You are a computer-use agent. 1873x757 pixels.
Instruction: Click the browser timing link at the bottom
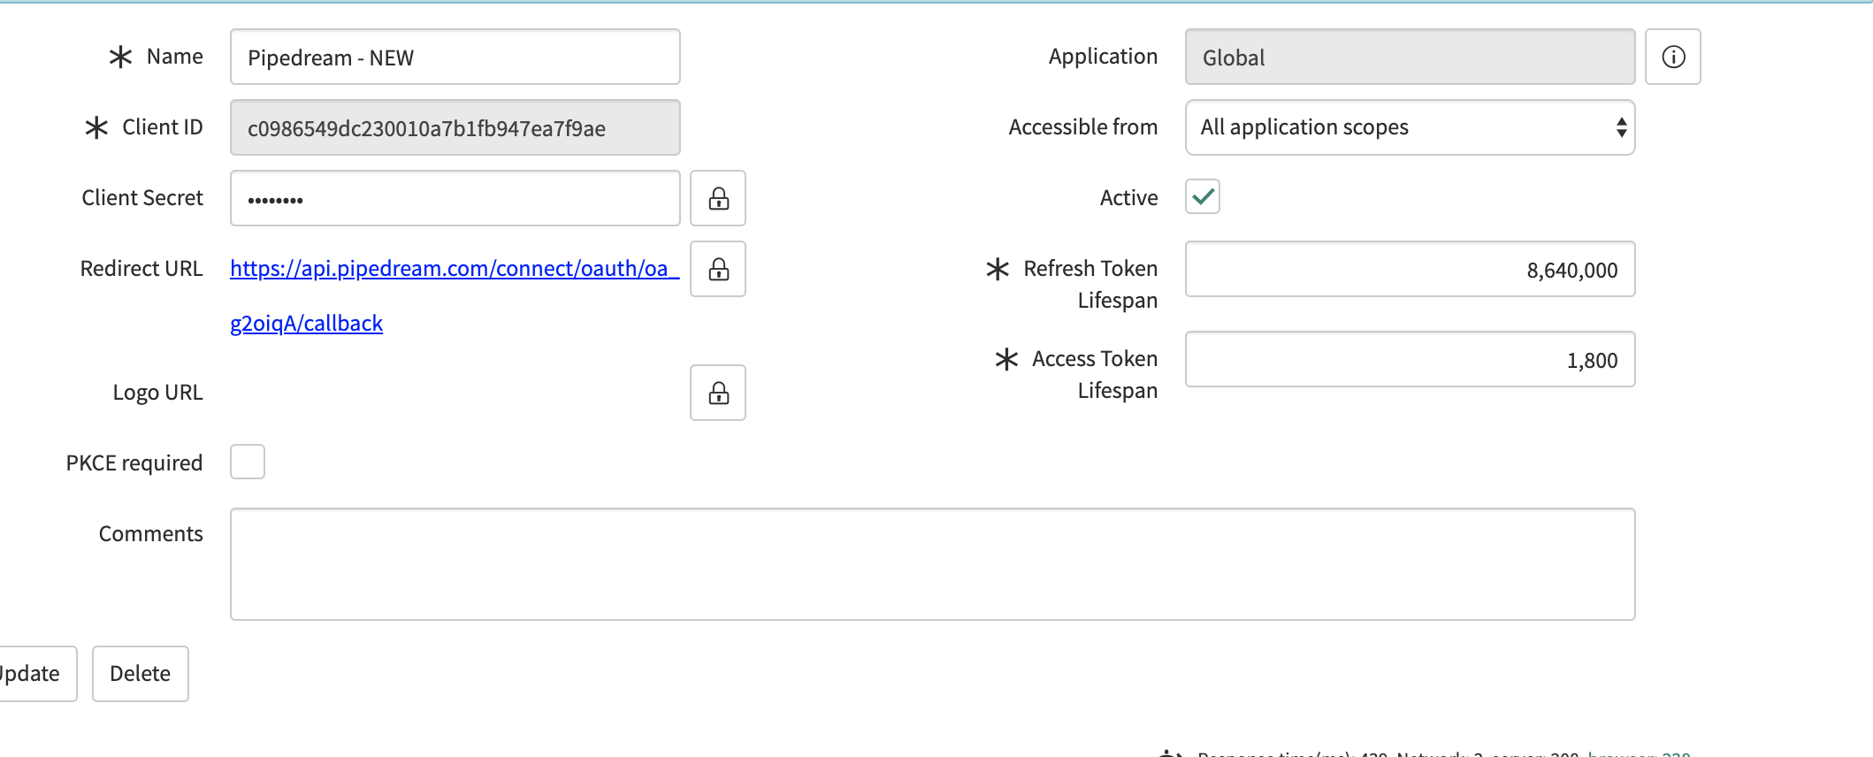(x=1639, y=753)
